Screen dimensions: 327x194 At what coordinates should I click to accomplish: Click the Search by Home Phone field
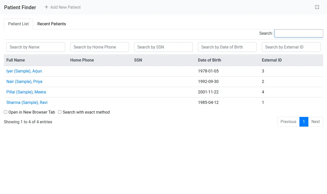click(100, 47)
